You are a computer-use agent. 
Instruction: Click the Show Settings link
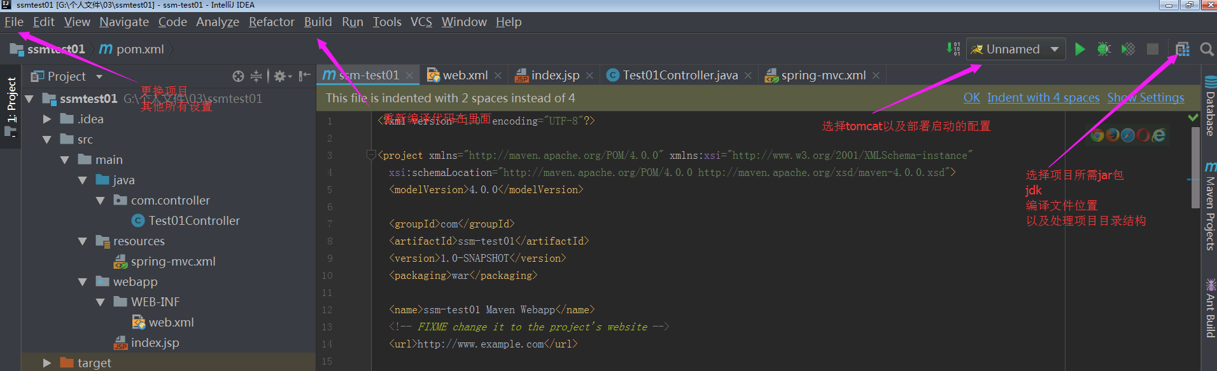1146,98
